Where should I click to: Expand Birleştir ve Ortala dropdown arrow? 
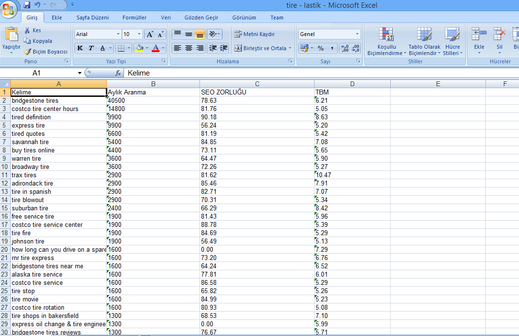[290, 48]
